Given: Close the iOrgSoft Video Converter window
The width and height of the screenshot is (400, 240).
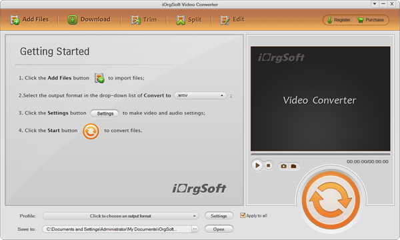Looking at the screenshot, I should 391,4.
